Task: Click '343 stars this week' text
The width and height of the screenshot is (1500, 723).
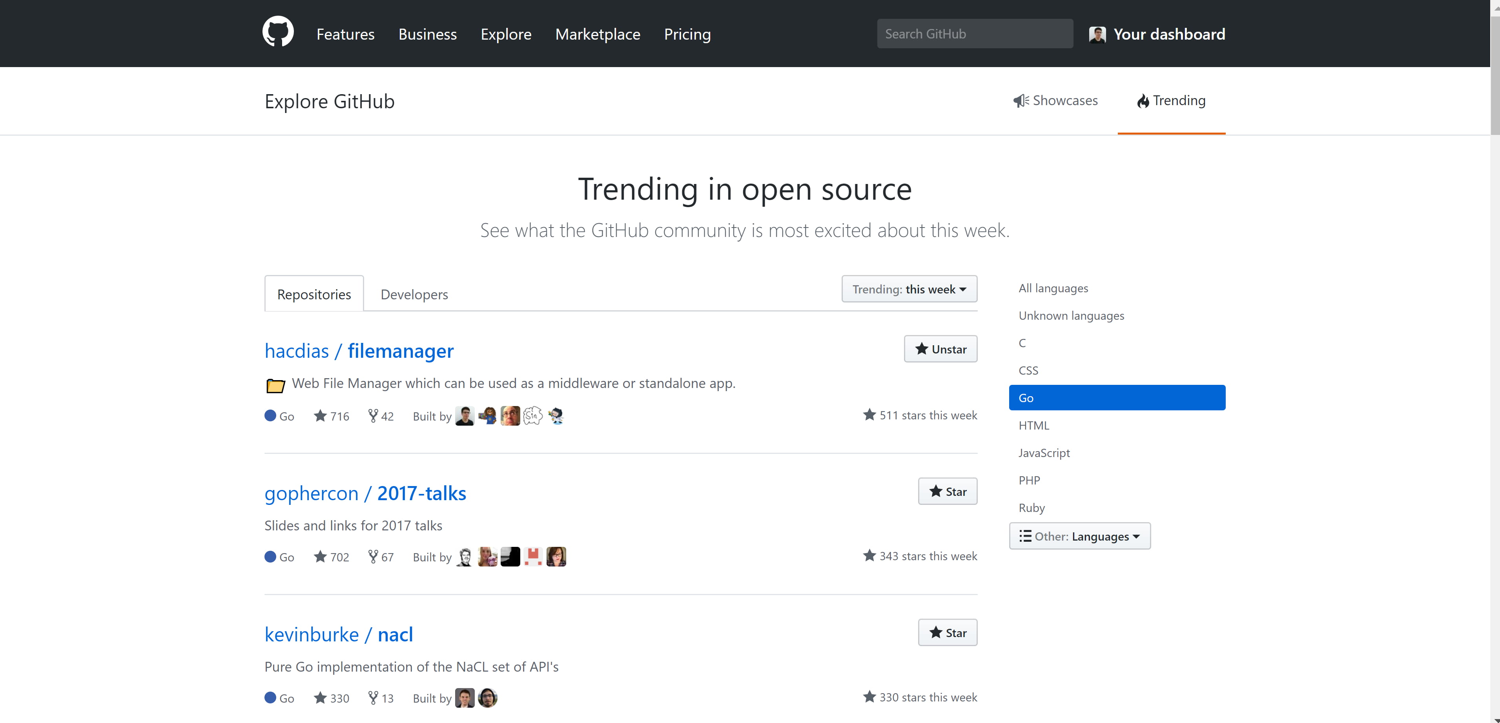Action: coord(928,556)
